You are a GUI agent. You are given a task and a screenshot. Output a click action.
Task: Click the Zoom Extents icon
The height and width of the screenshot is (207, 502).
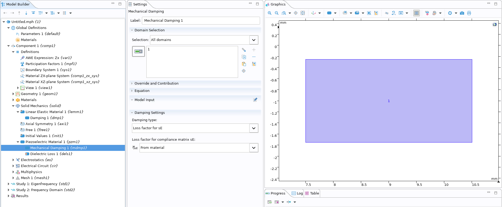pos(303,13)
